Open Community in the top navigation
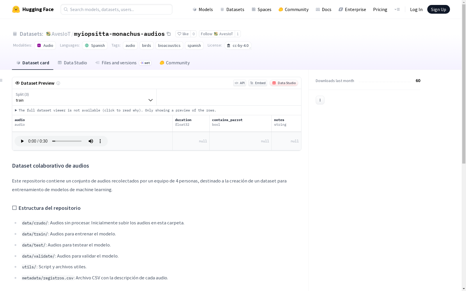 tap(294, 9)
